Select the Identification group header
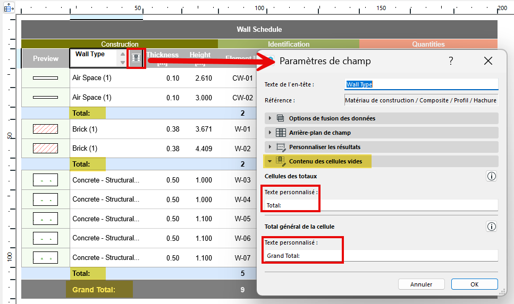514x304 pixels. click(x=289, y=44)
